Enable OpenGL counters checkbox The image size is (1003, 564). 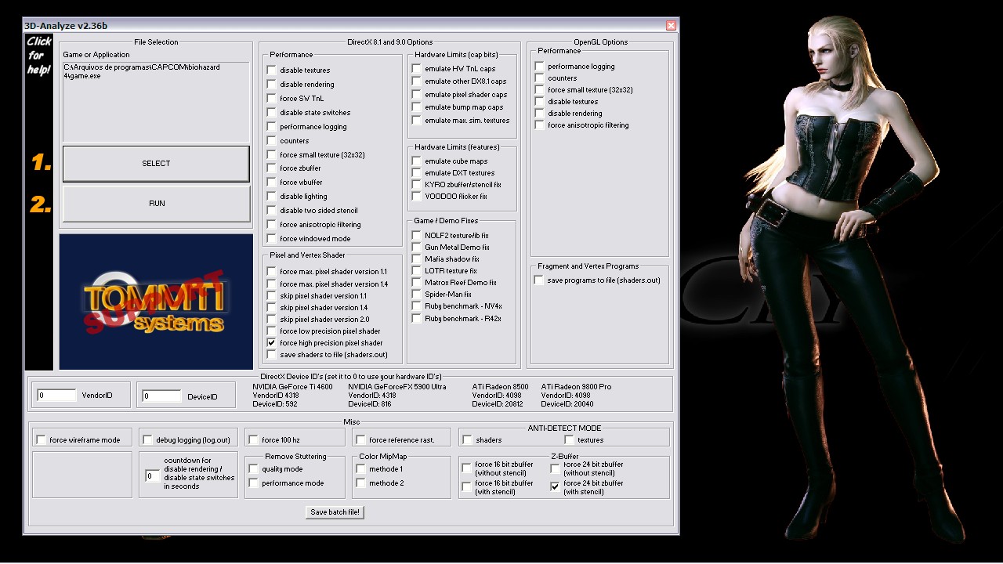click(539, 78)
